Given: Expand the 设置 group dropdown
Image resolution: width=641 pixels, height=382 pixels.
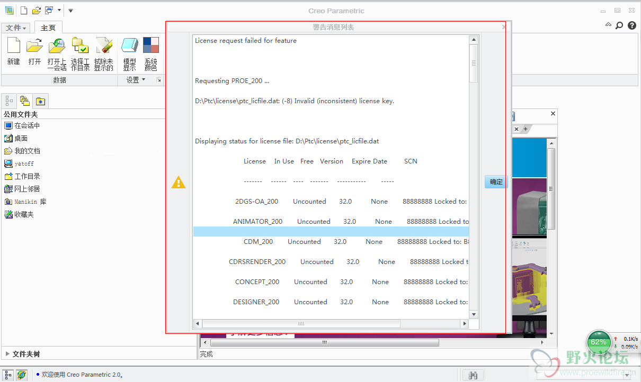Looking at the screenshot, I should pyautogui.click(x=136, y=80).
